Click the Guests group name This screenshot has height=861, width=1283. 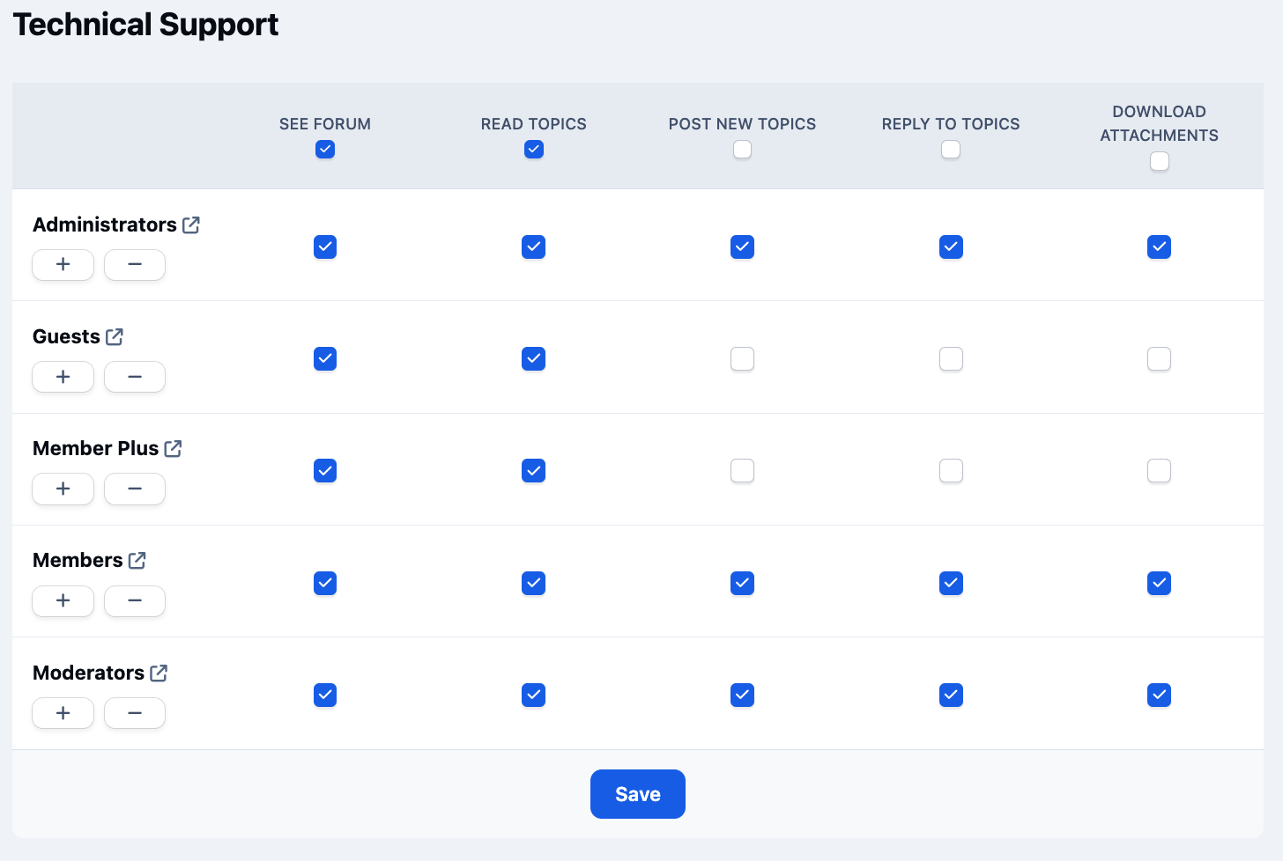click(x=66, y=337)
